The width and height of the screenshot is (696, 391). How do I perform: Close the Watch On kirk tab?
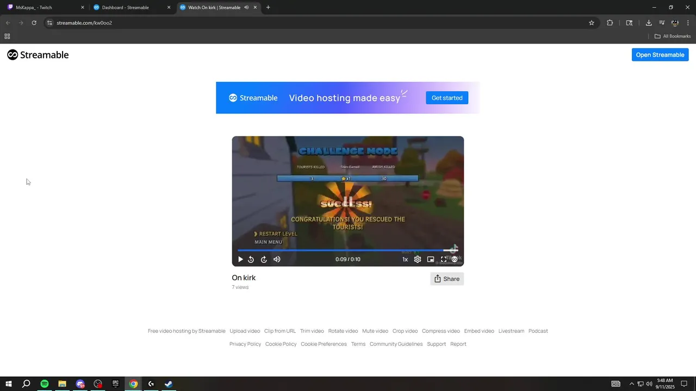(x=255, y=8)
